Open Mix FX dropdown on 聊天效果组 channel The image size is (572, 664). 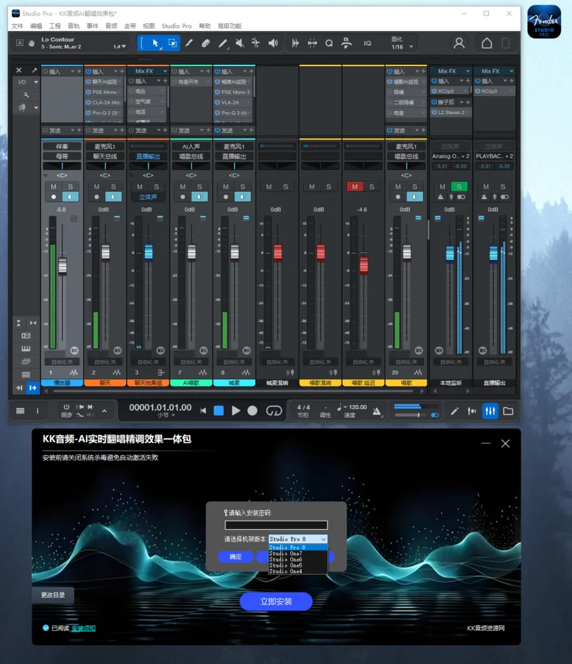(166, 71)
